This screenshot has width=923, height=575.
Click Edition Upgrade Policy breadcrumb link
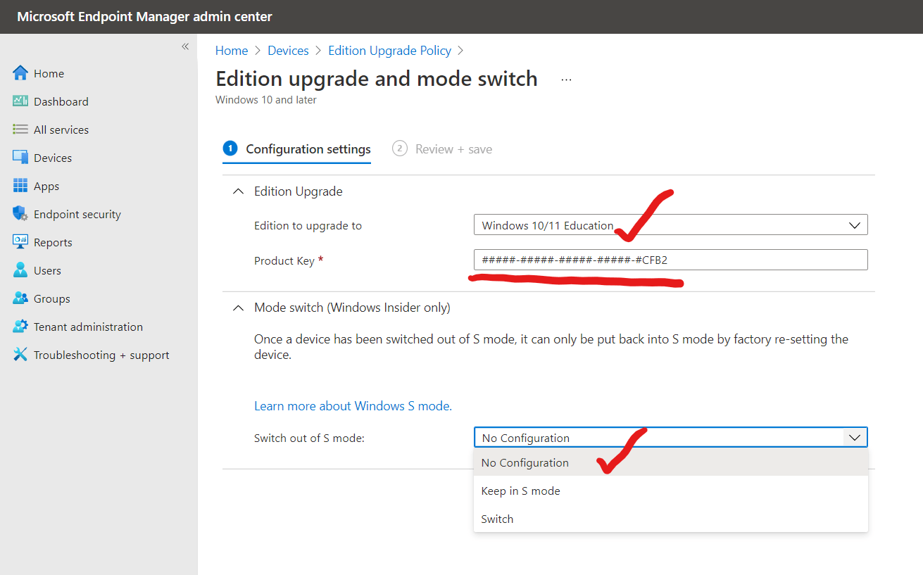pos(389,51)
